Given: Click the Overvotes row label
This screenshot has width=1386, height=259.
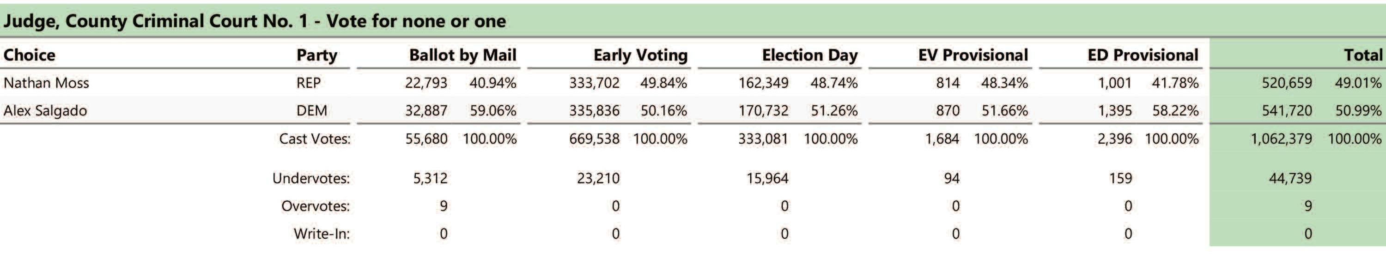Looking at the screenshot, I should click(x=315, y=206).
